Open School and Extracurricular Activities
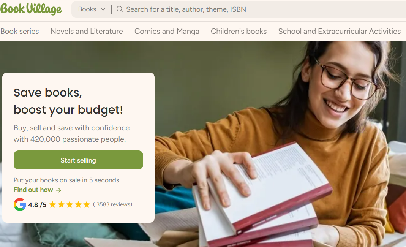 tap(340, 32)
